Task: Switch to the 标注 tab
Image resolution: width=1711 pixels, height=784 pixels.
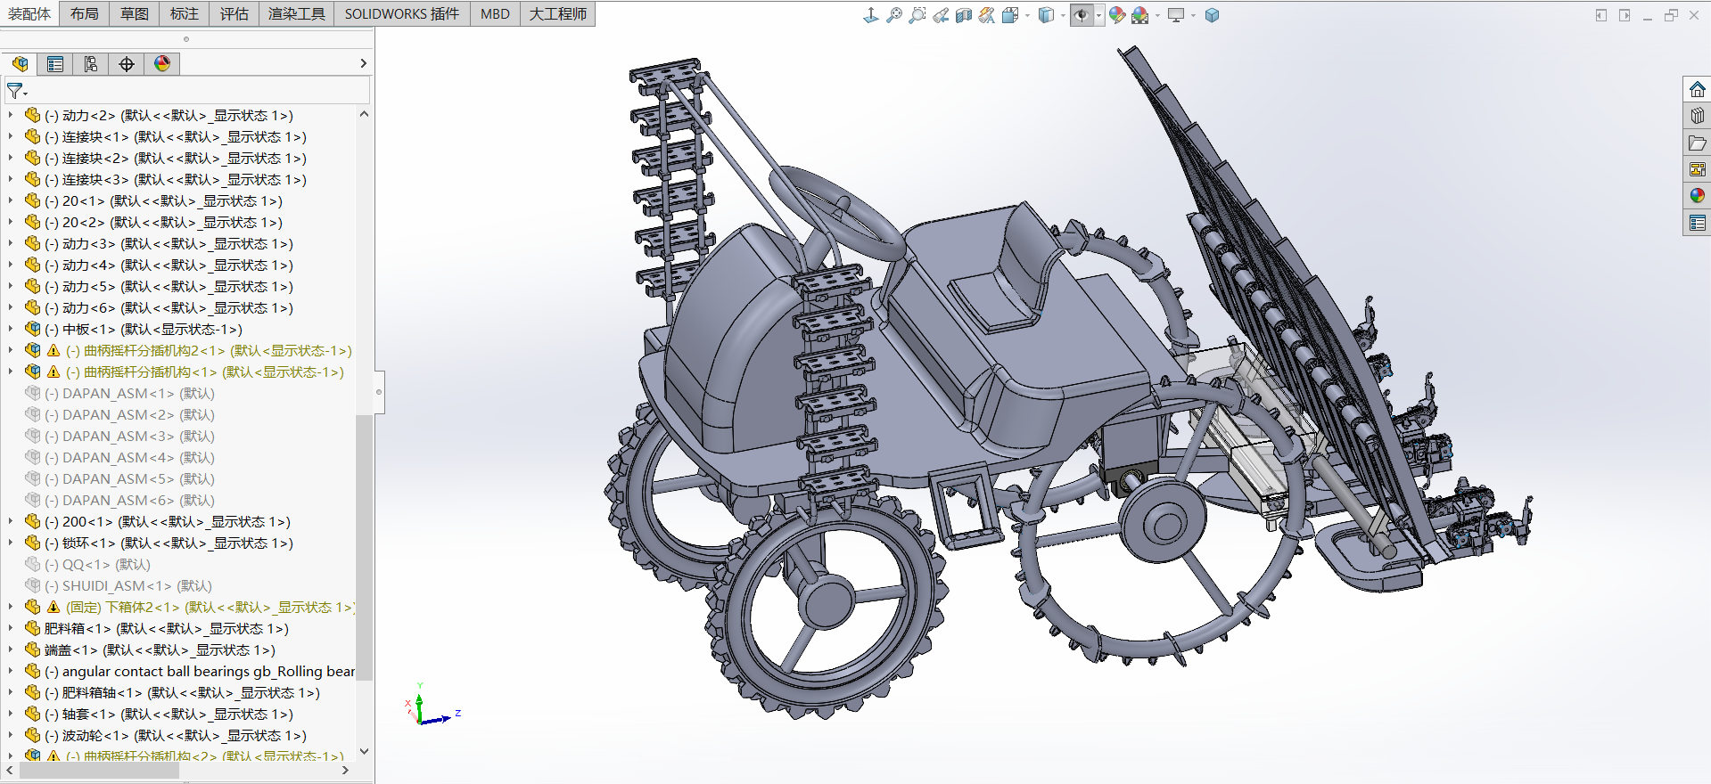Action: (185, 13)
